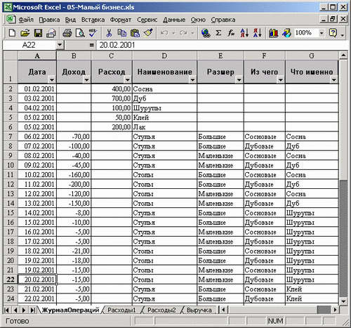Cut selection with scissors icon
The width and height of the screenshot is (351, 328).
coord(109,33)
